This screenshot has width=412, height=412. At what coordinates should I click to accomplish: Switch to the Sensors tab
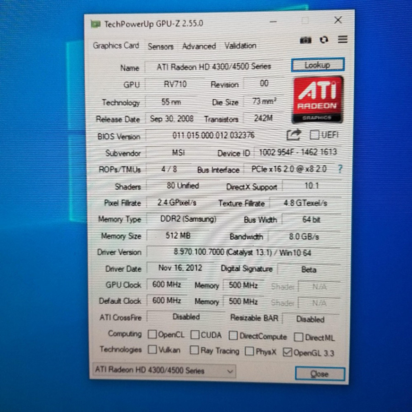coord(160,46)
